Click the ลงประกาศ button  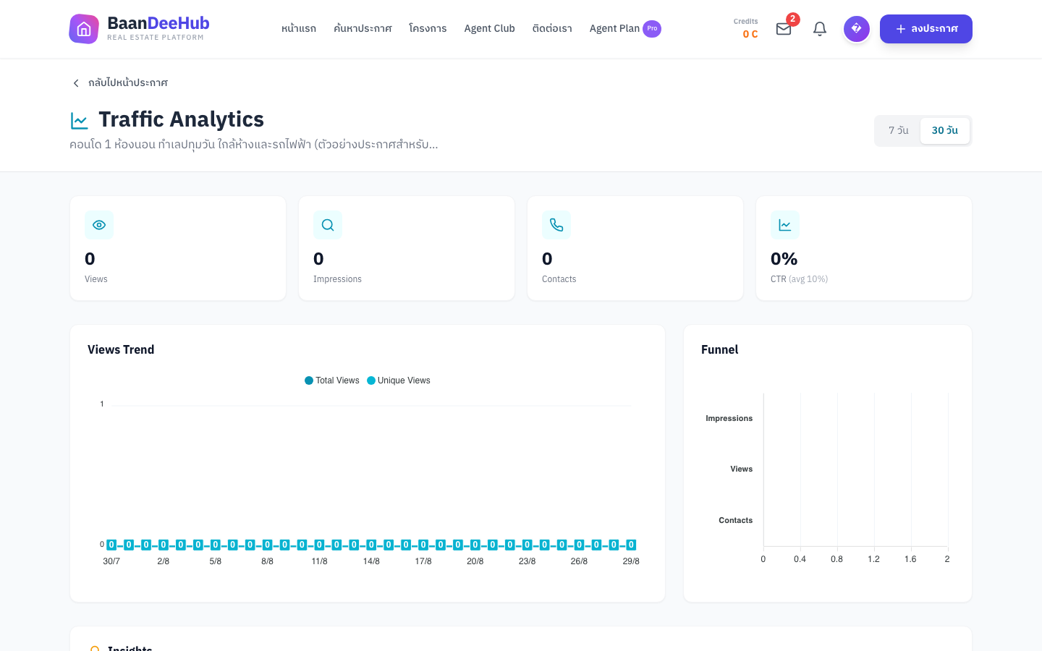click(x=926, y=29)
